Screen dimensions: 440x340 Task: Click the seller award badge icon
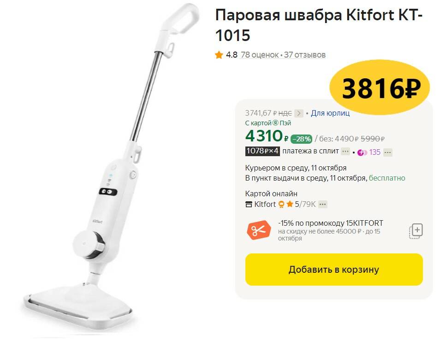coord(281,205)
